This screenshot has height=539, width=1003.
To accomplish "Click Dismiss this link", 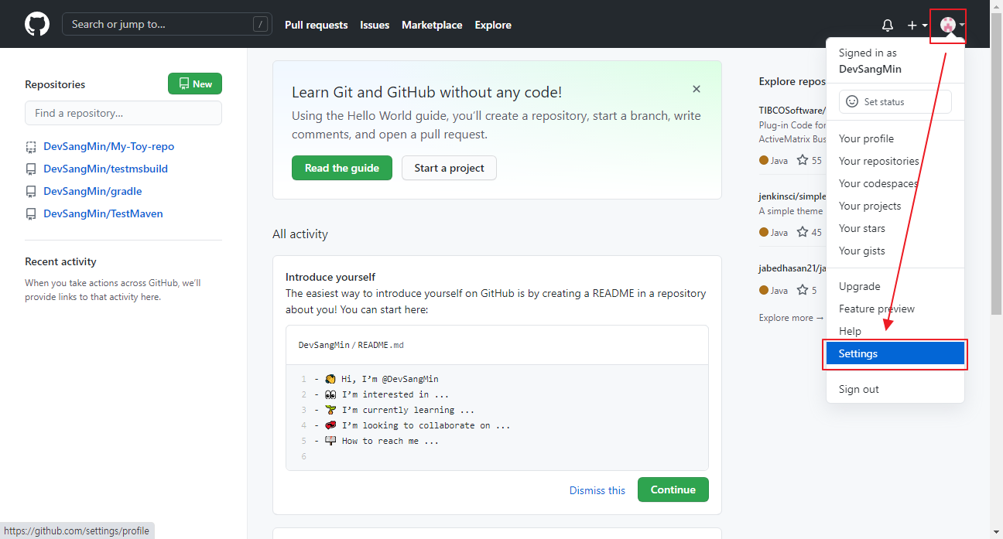I will pos(597,490).
